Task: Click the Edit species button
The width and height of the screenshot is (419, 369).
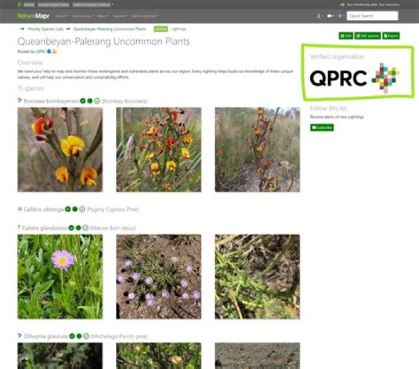Action: tap(368, 36)
